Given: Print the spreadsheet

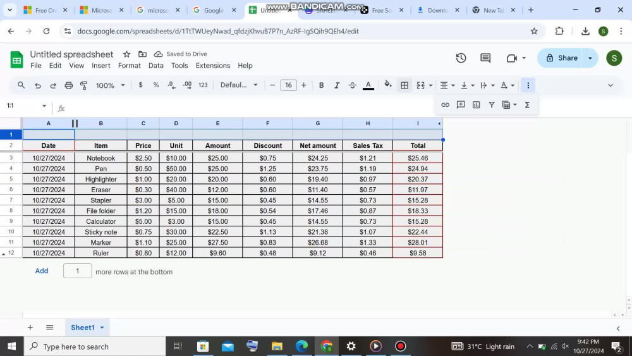Looking at the screenshot, I should click(x=68, y=85).
